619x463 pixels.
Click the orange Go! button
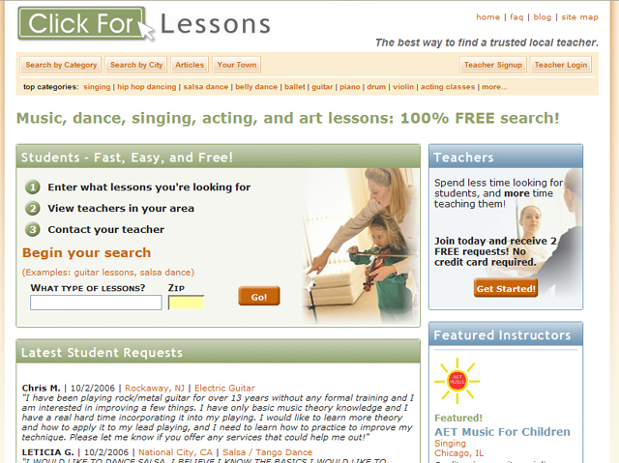259,296
